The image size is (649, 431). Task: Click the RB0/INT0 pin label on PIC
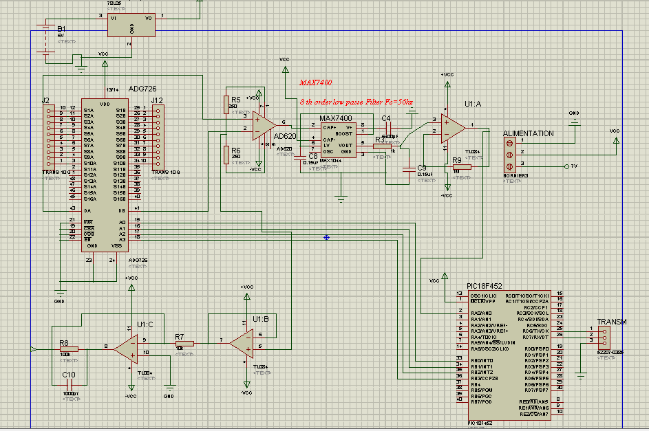click(482, 361)
